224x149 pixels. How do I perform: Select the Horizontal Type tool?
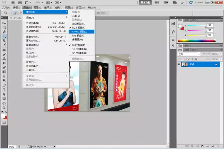tap(4, 90)
